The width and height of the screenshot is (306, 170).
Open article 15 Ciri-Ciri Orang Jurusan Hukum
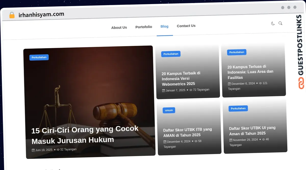85,134
